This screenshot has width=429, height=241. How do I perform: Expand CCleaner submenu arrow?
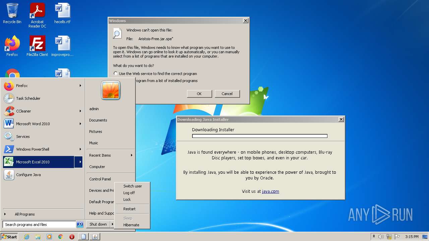coord(80,111)
